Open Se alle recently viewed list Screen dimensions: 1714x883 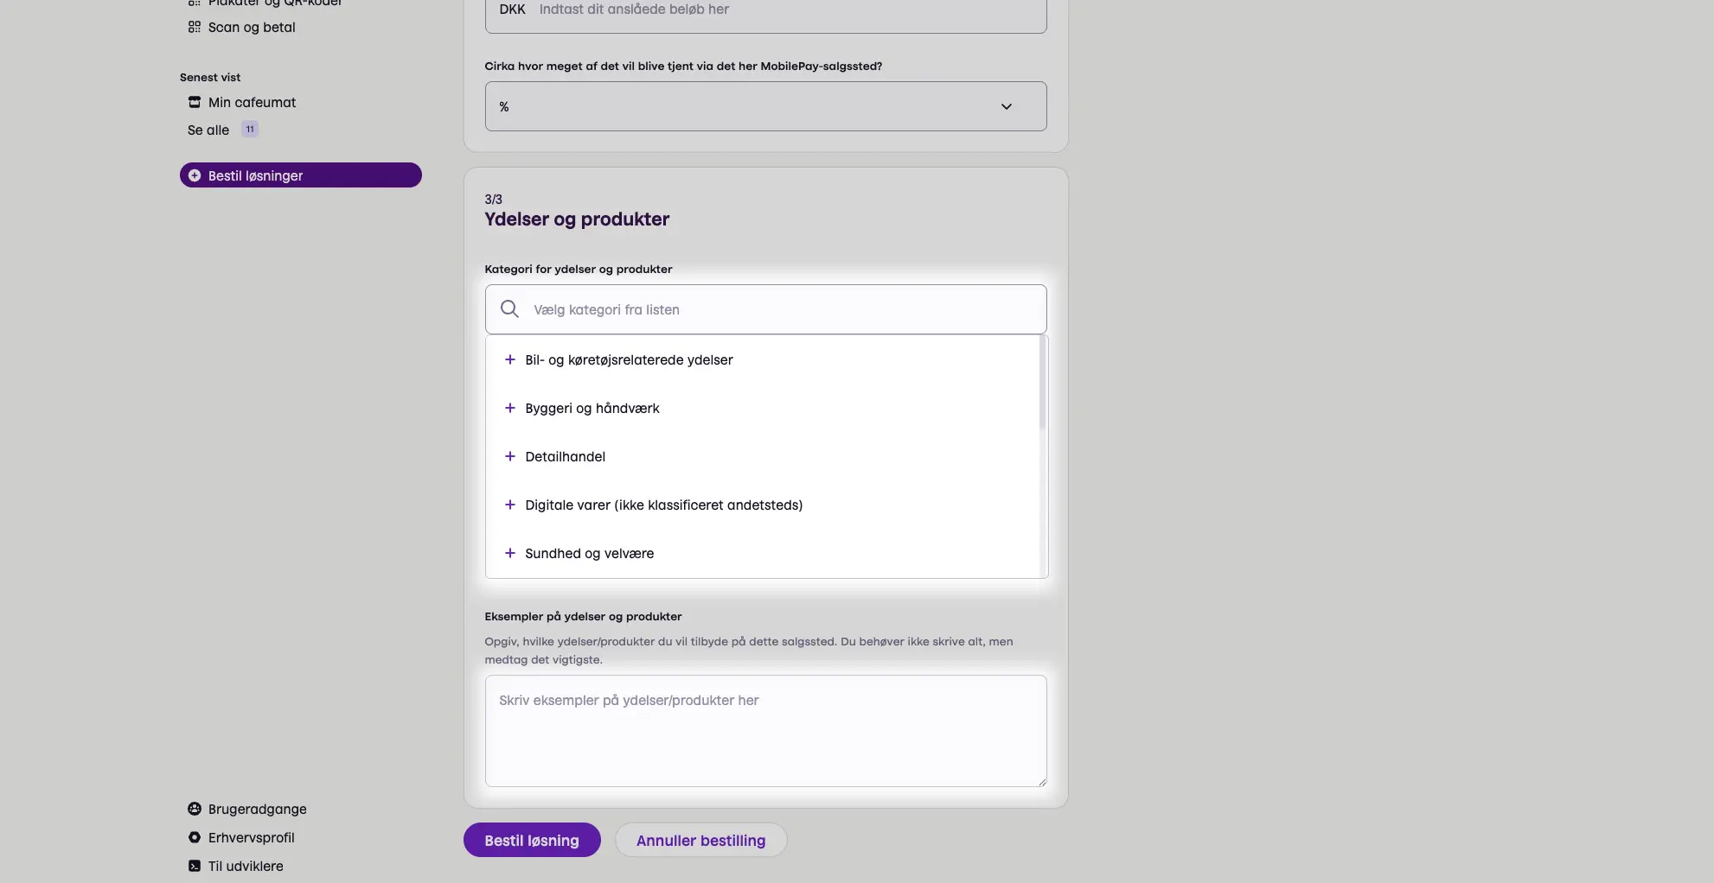click(208, 130)
